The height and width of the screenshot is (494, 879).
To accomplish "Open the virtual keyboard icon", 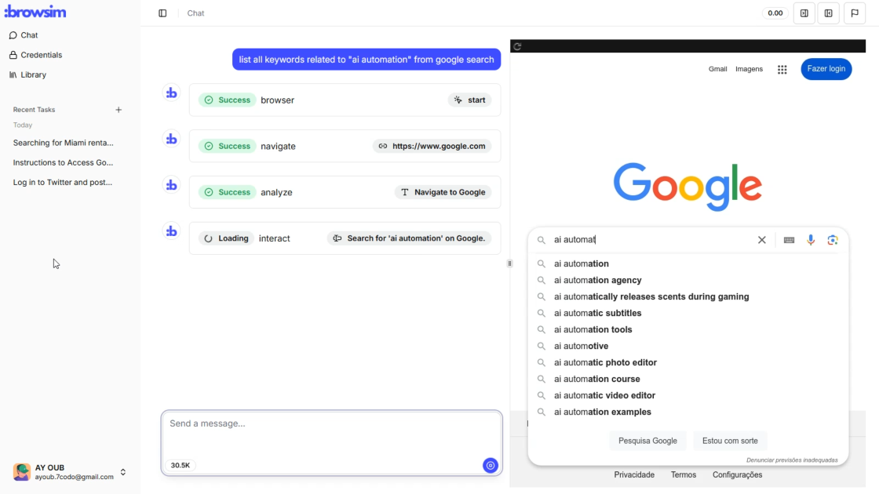I will coord(790,240).
